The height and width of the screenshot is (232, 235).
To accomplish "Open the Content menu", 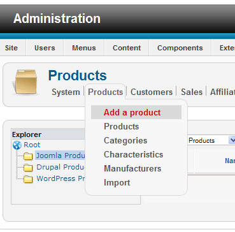I will (127, 48).
